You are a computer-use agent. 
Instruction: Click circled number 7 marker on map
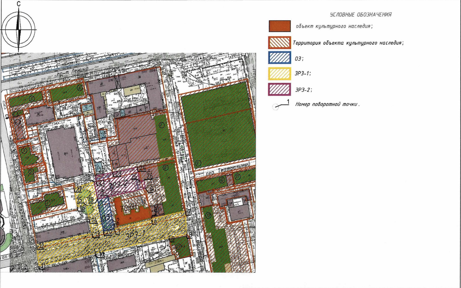pyautogui.click(x=162, y=125)
